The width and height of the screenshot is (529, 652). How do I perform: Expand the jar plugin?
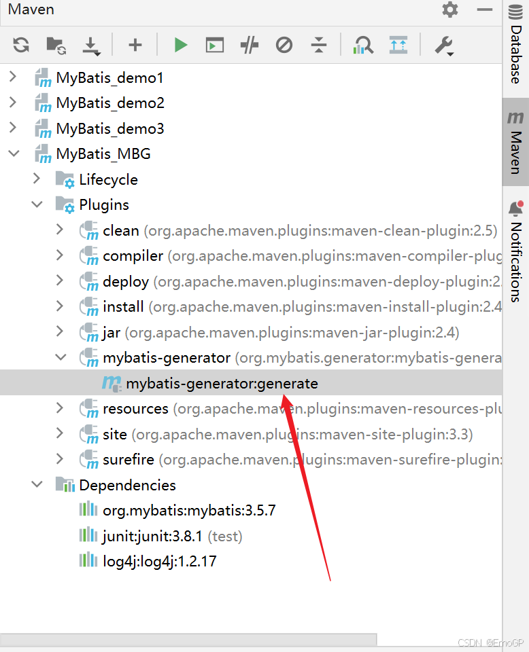[x=60, y=331]
